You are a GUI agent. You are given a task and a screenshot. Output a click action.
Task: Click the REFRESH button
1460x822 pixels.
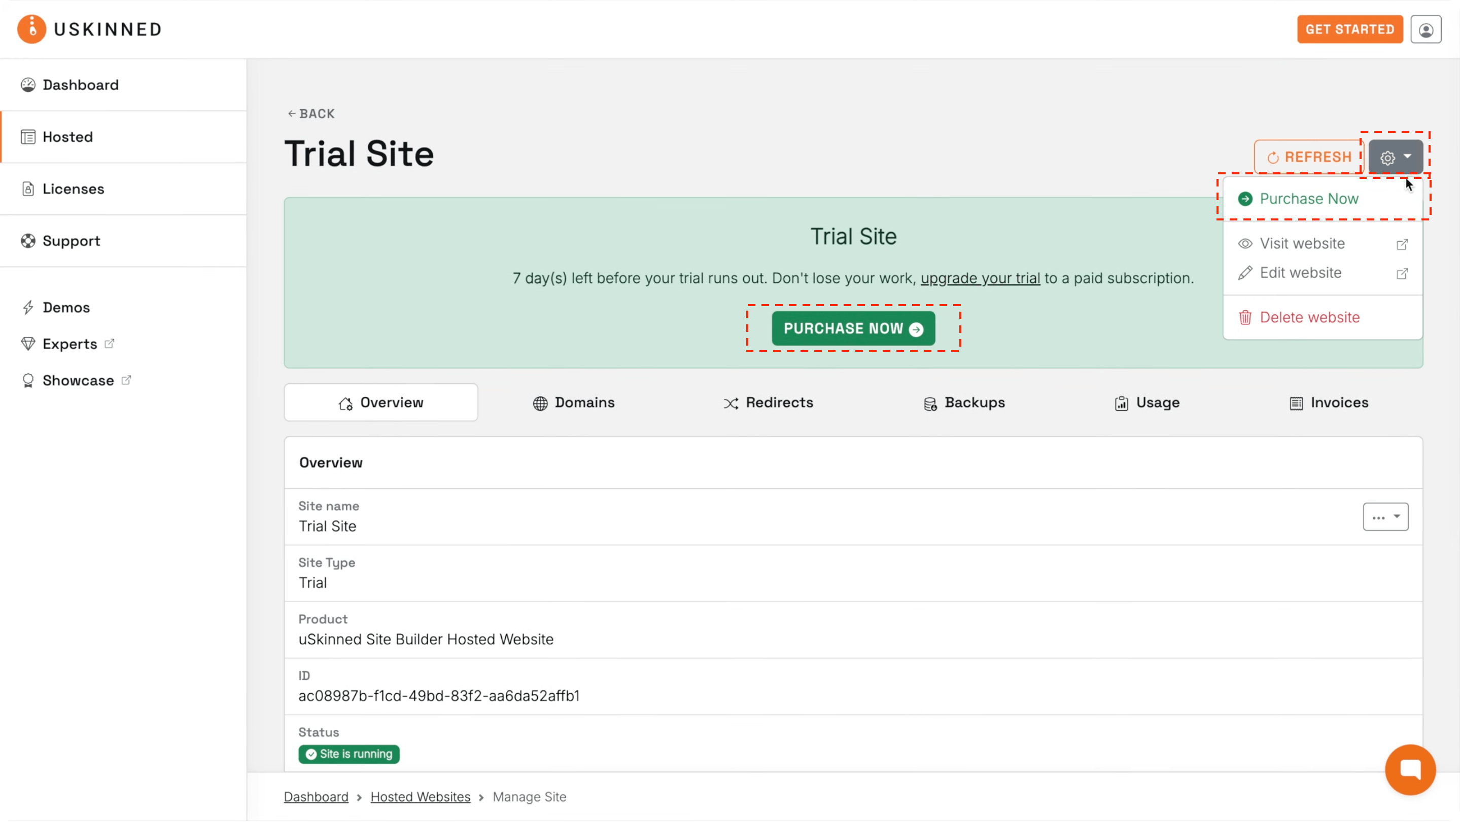(x=1308, y=157)
